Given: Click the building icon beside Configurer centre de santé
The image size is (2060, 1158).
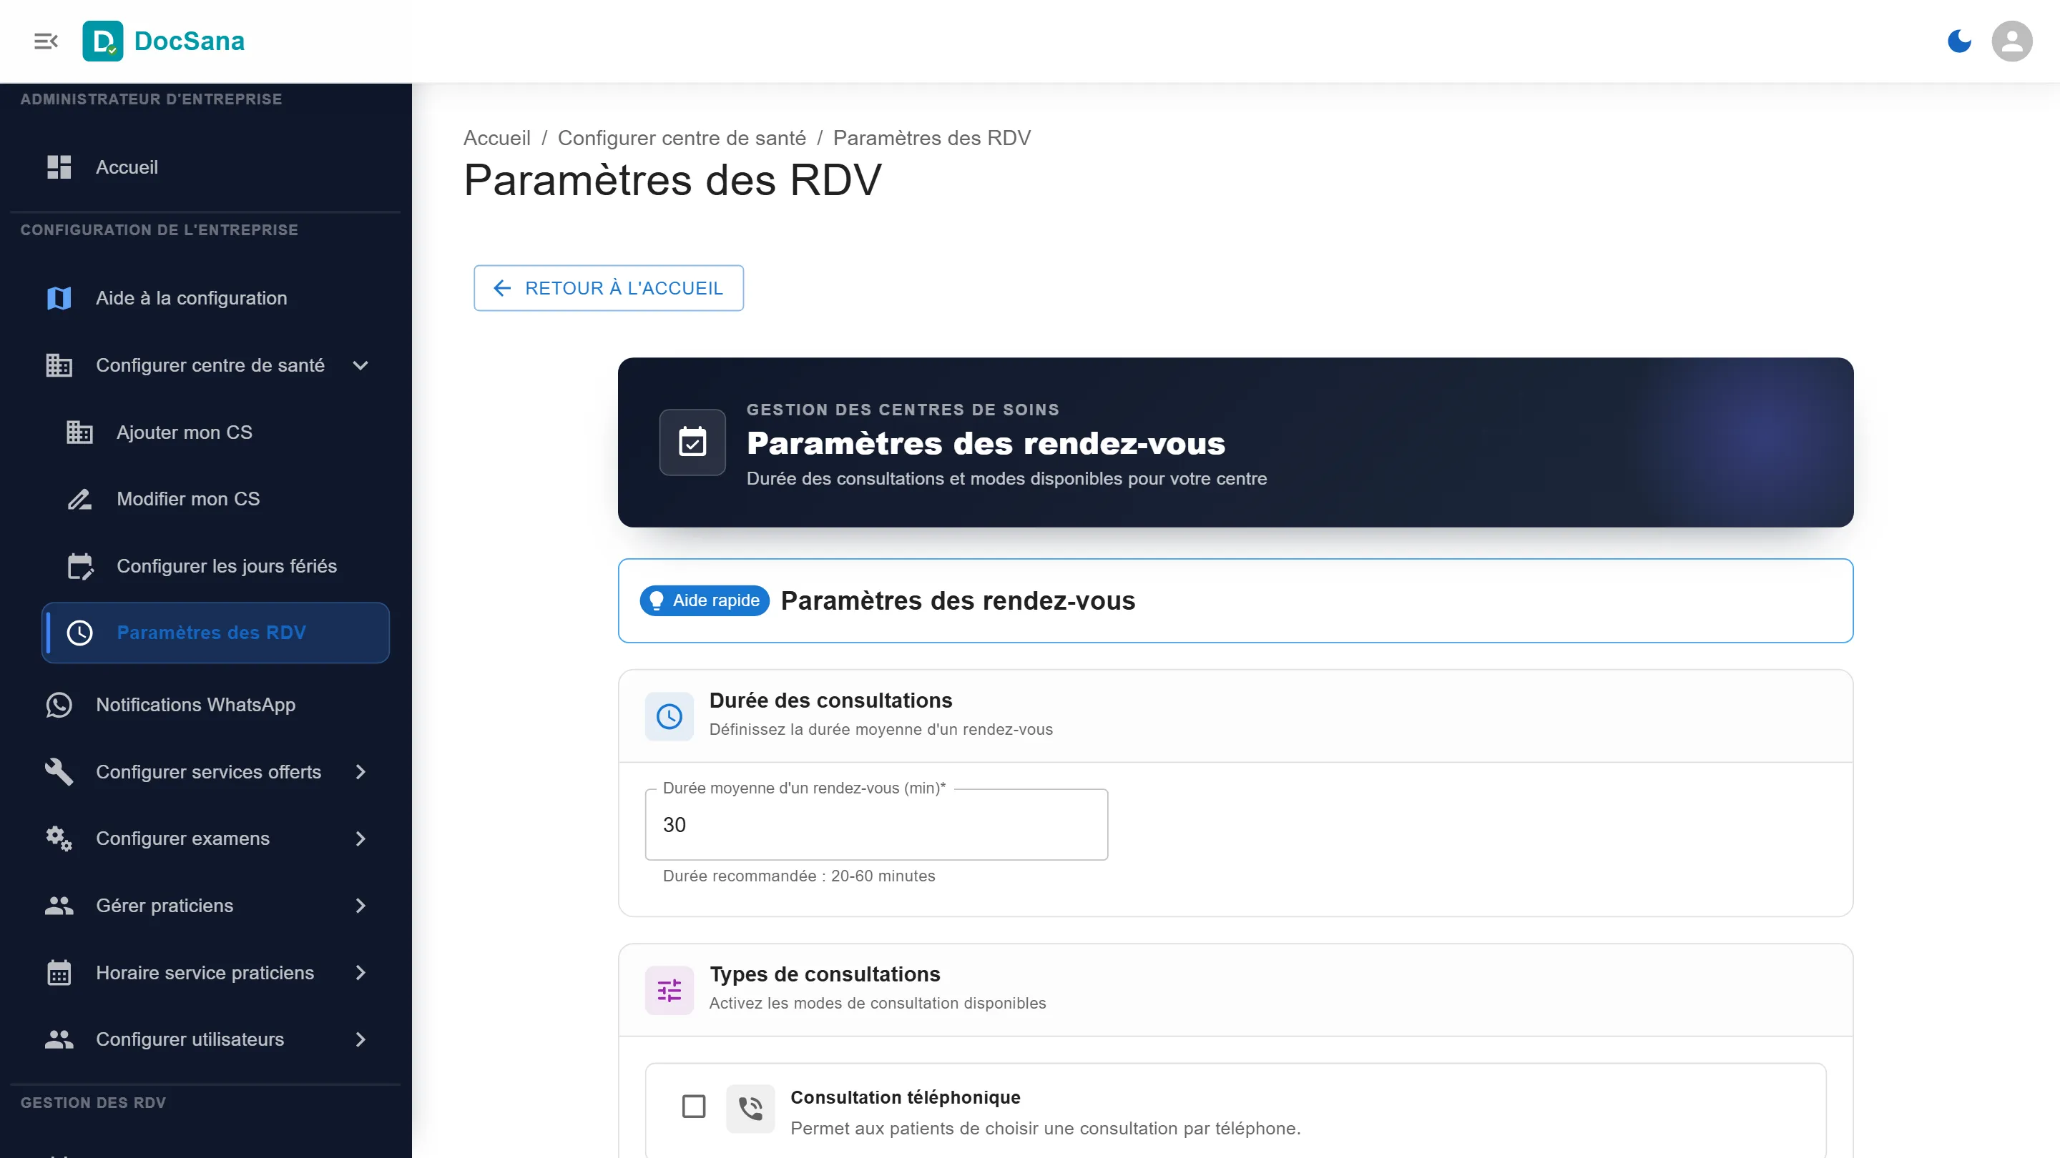Looking at the screenshot, I should click(x=59, y=365).
